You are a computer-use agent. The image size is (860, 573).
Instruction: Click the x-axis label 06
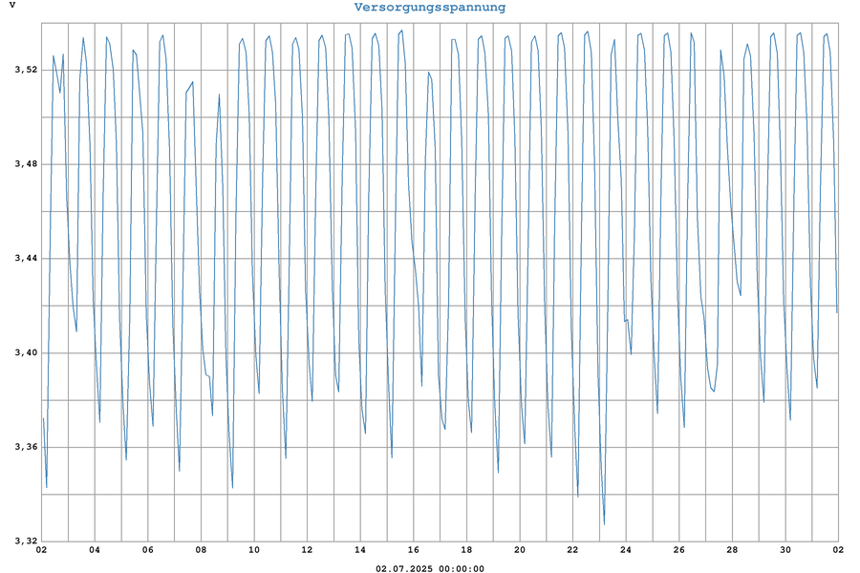[x=147, y=550]
